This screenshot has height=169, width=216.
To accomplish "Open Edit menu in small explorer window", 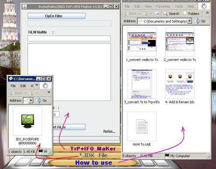I will click(23, 86).
